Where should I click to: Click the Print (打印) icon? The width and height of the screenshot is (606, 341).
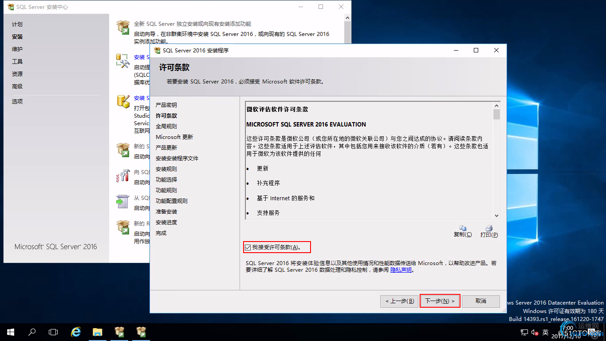coord(489,228)
